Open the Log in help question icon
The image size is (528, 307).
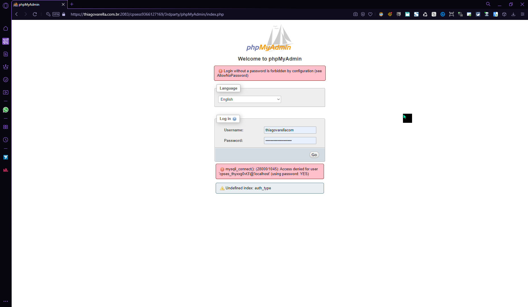click(x=234, y=119)
